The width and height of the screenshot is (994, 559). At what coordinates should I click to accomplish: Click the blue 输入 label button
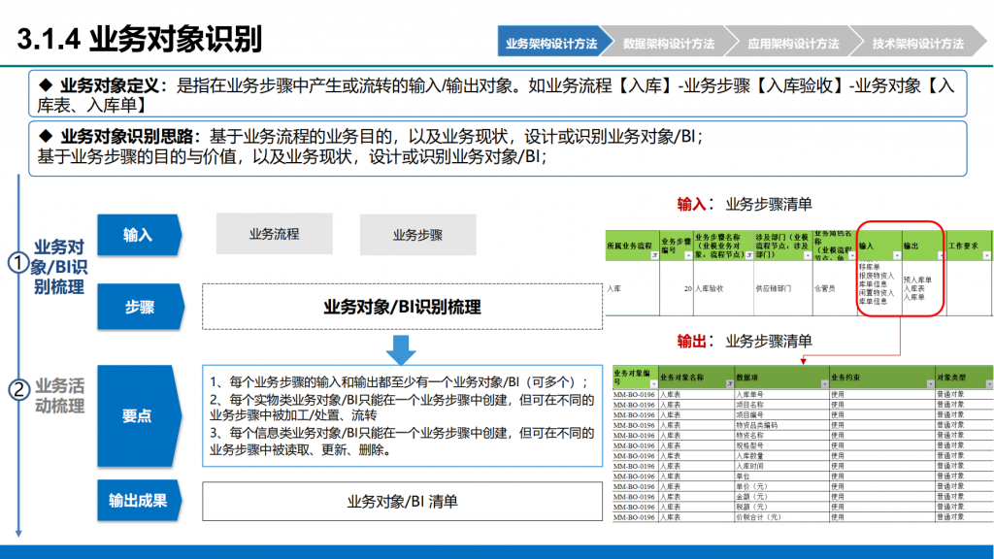tap(140, 235)
